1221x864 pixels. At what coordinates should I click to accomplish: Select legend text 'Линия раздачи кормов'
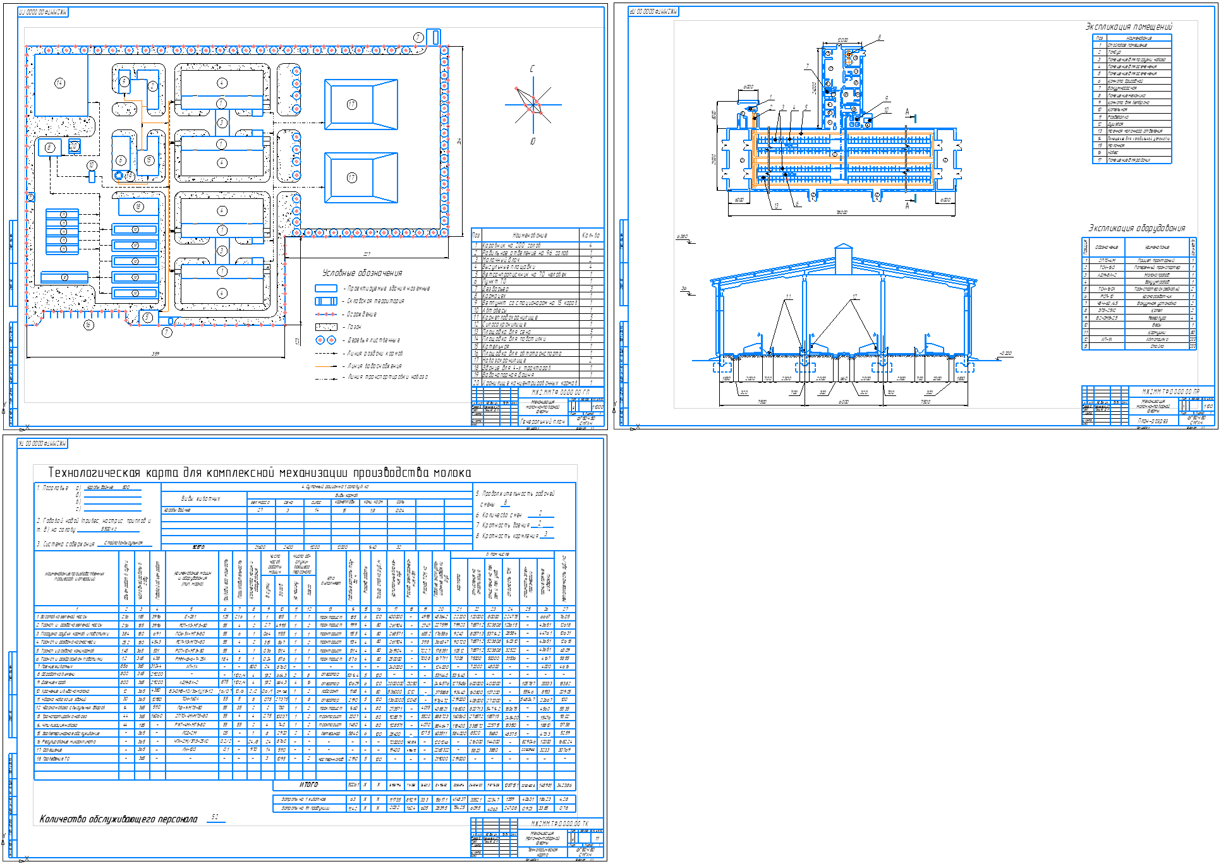(375, 353)
